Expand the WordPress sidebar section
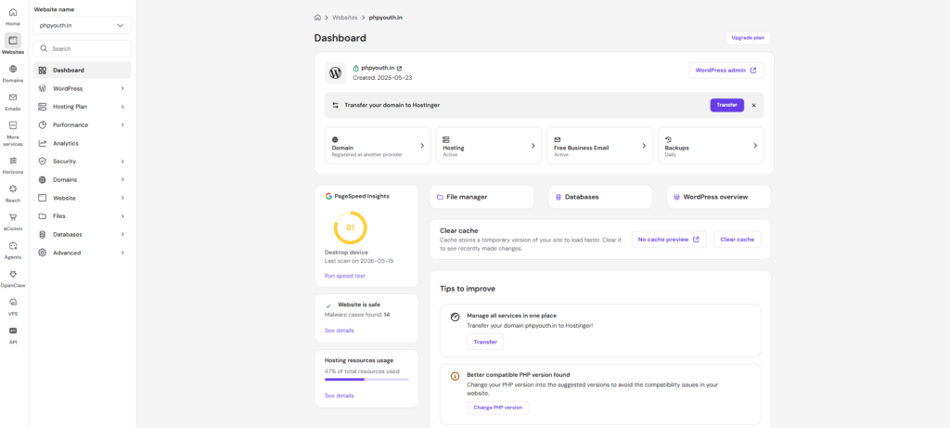Screen dimensions: 950x428 [x=82, y=88]
